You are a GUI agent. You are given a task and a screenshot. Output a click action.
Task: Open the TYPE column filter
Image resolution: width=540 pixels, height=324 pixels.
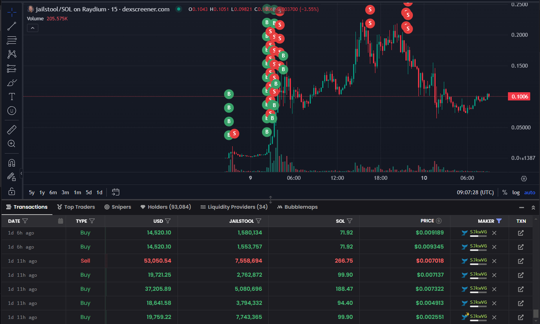click(92, 220)
